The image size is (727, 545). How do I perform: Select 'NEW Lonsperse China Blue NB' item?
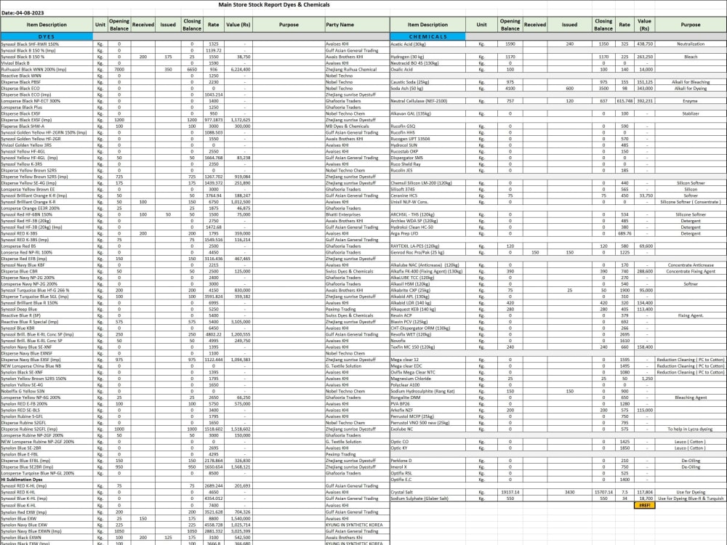click(47, 366)
